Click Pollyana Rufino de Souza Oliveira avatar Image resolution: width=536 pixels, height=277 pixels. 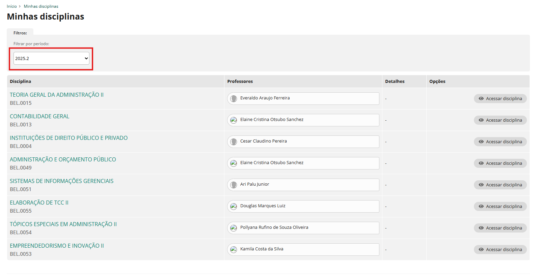(234, 228)
